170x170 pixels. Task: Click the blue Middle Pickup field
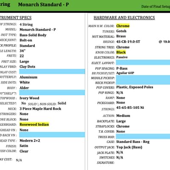143,78
